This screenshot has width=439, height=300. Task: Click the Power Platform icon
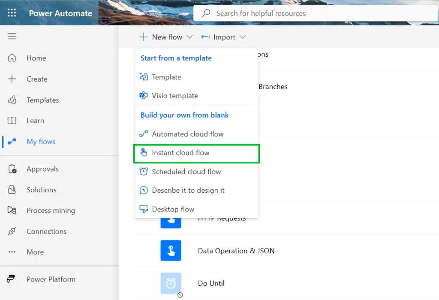click(11, 279)
